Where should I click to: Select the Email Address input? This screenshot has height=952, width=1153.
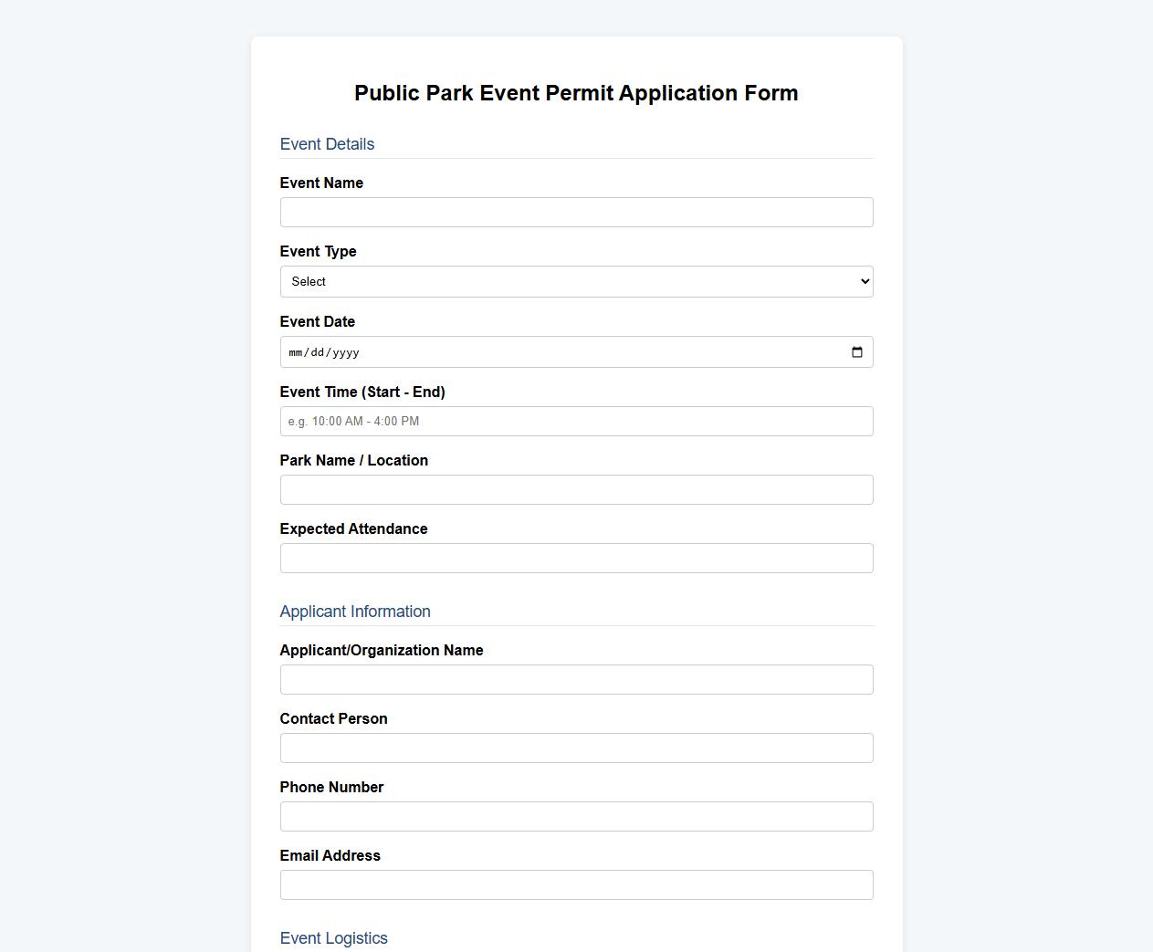pos(576,884)
